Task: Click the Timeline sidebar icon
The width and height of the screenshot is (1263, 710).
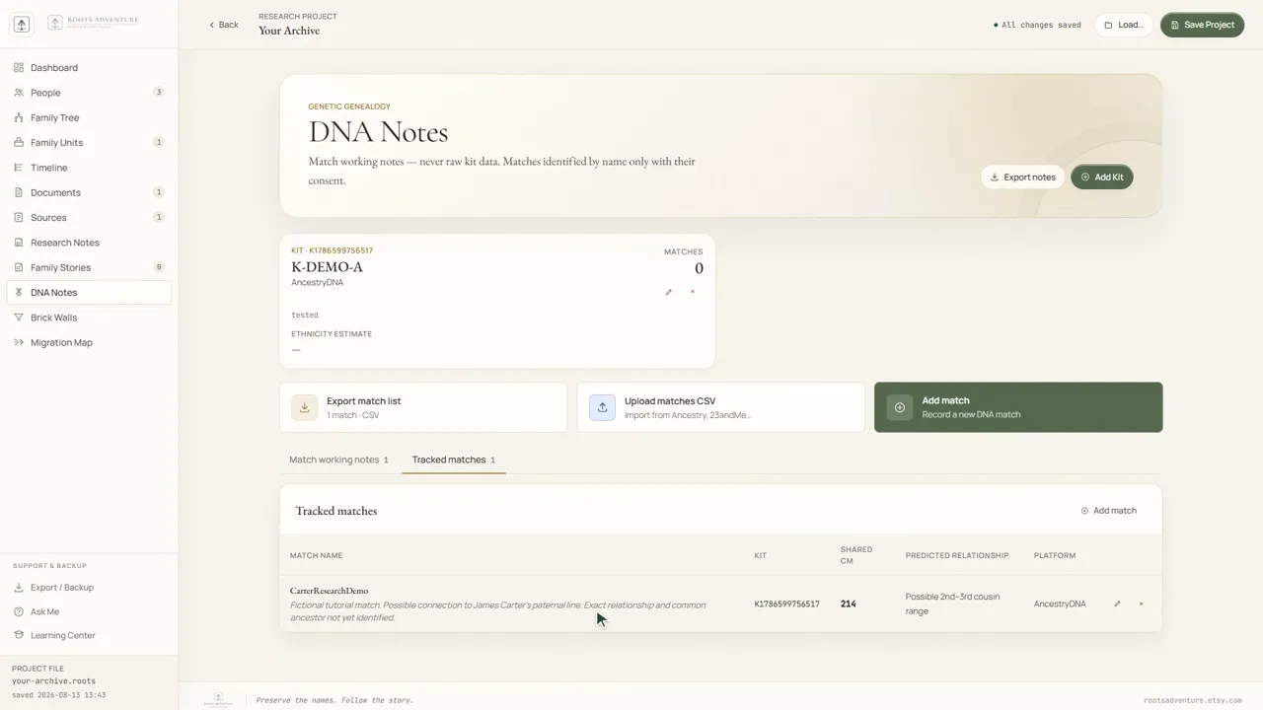Action: [19, 168]
